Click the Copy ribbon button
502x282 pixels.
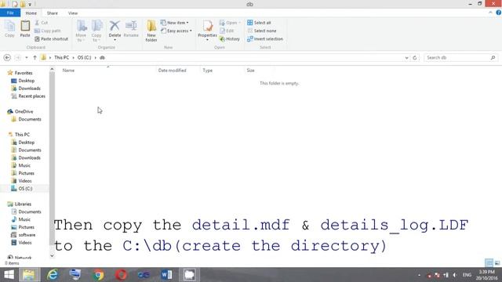[9, 29]
